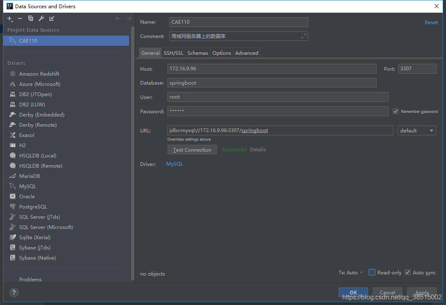Uncheck the Remember password checkbox
This screenshot has width=446, height=305.
pyautogui.click(x=396, y=111)
